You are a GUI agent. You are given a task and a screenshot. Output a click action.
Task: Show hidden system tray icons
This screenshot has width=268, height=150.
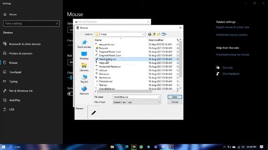pos(224,147)
